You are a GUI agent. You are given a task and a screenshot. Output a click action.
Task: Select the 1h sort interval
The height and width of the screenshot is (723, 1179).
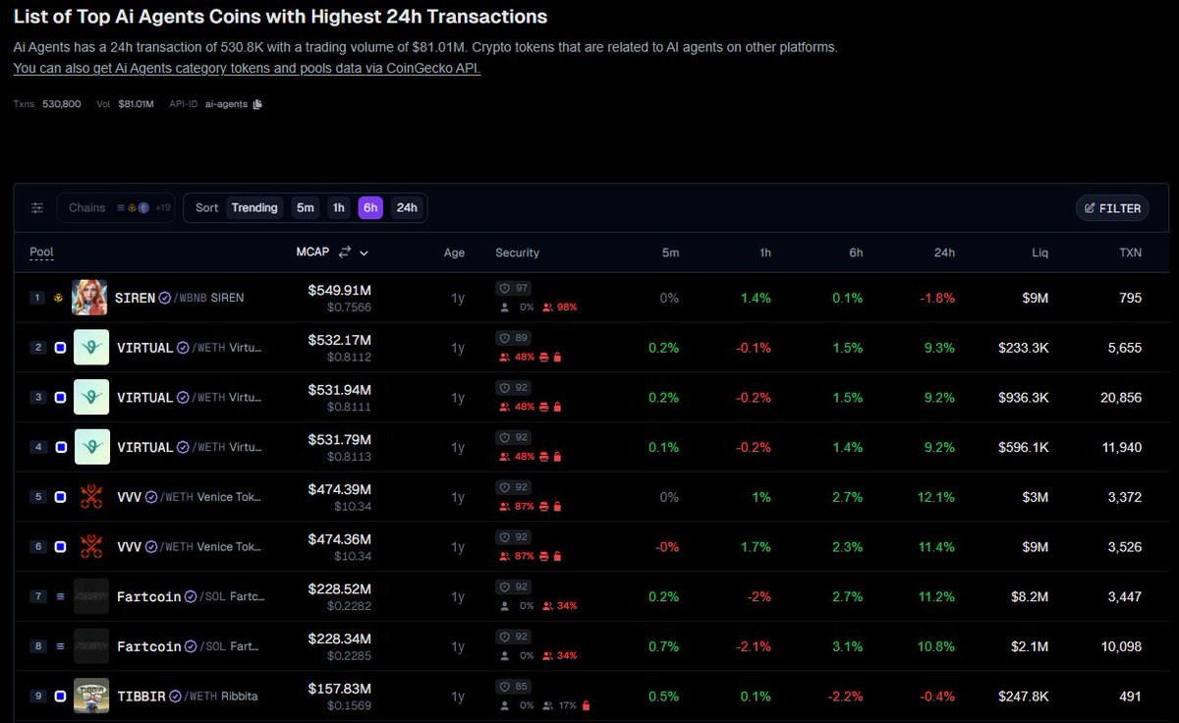pyautogui.click(x=338, y=208)
